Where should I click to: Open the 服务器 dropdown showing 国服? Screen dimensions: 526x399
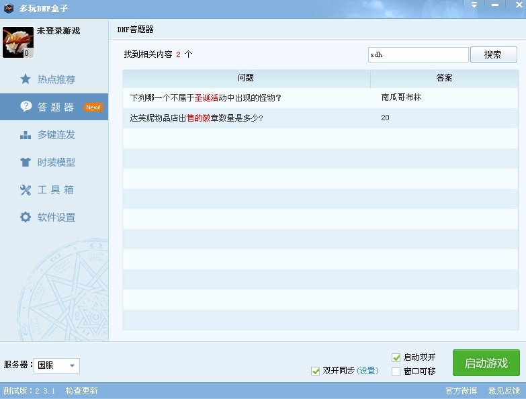(56, 365)
